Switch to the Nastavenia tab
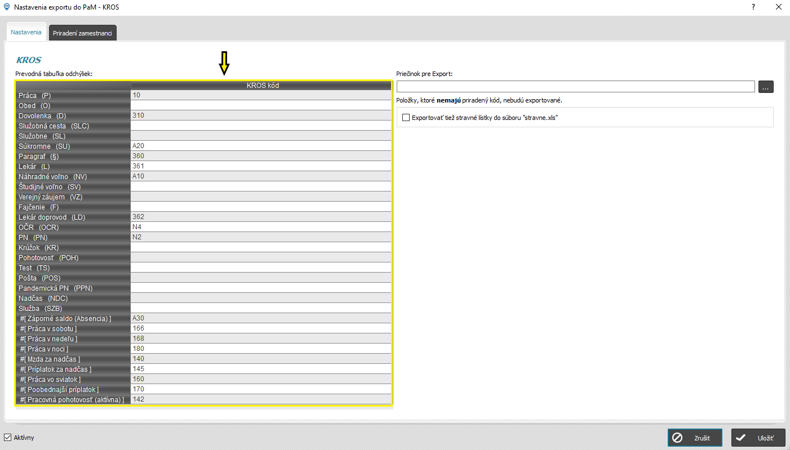The image size is (790, 450). coord(26,32)
